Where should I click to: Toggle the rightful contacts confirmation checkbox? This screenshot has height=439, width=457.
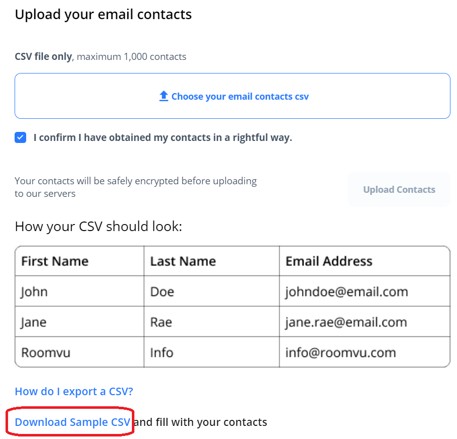click(x=21, y=138)
